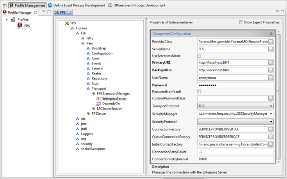287x179 pixels.
Task: Click the square button beside ServerName field
Action: pos(270,49)
